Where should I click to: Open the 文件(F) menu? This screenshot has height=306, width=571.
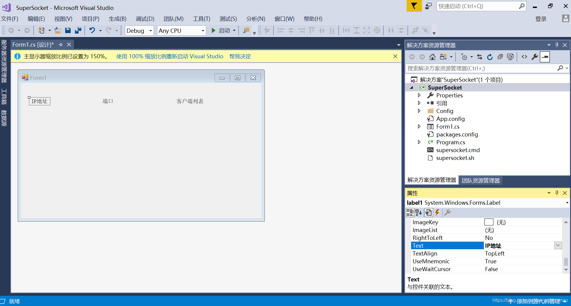click(10, 19)
